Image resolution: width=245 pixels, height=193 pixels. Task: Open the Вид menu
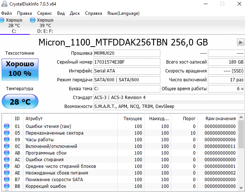pos(61,13)
